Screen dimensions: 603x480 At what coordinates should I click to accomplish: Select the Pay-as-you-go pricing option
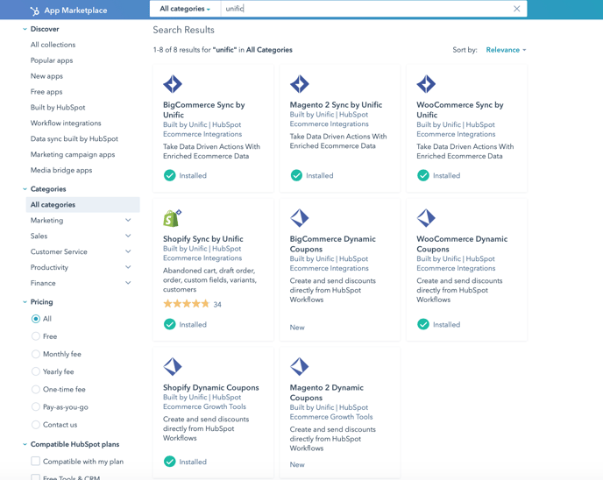pyautogui.click(x=36, y=407)
